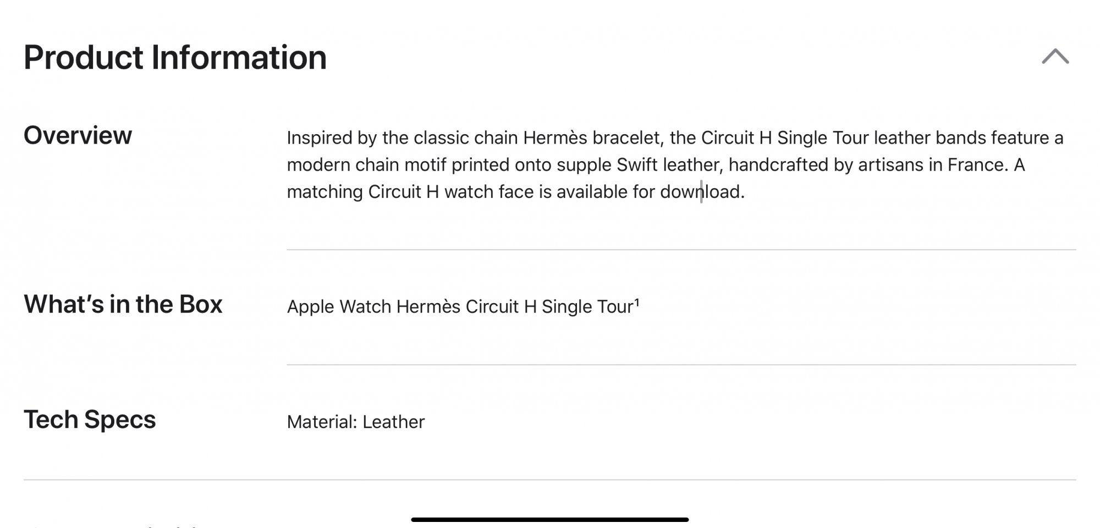Screen dimensions: 1100x528
Task: Tap the home indicator bar at bottom
Action: tap(549, 519)
